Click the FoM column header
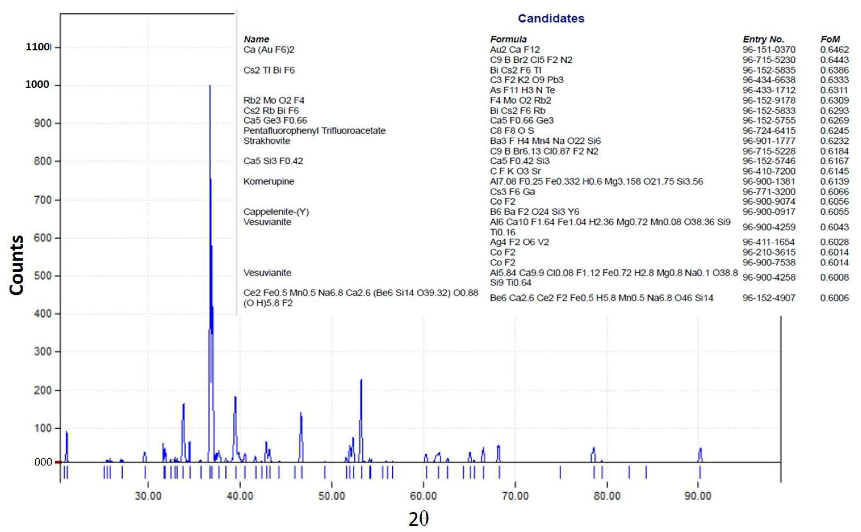This screenshot has width=861, height=532. click(830, 39)
